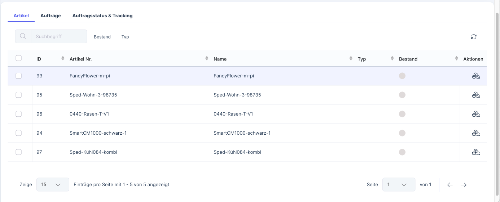Click action icon for Sped-Wohn-3-98735 row
Image resolution: width=500 pixels, height=202 pixels.
(475, 95)
